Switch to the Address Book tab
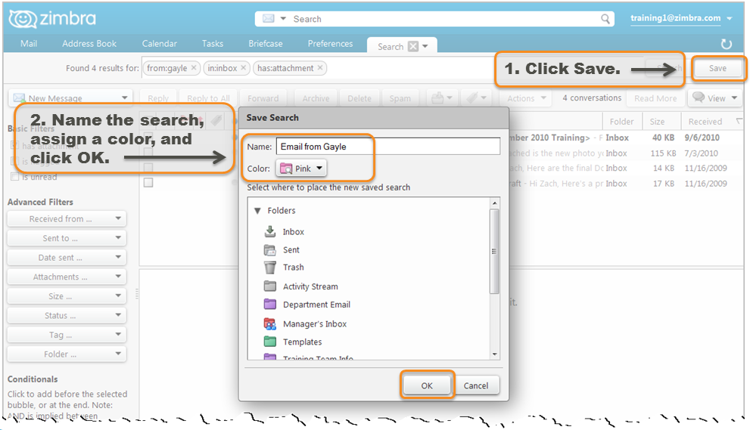750x430 pixels. tap(89, 44)
